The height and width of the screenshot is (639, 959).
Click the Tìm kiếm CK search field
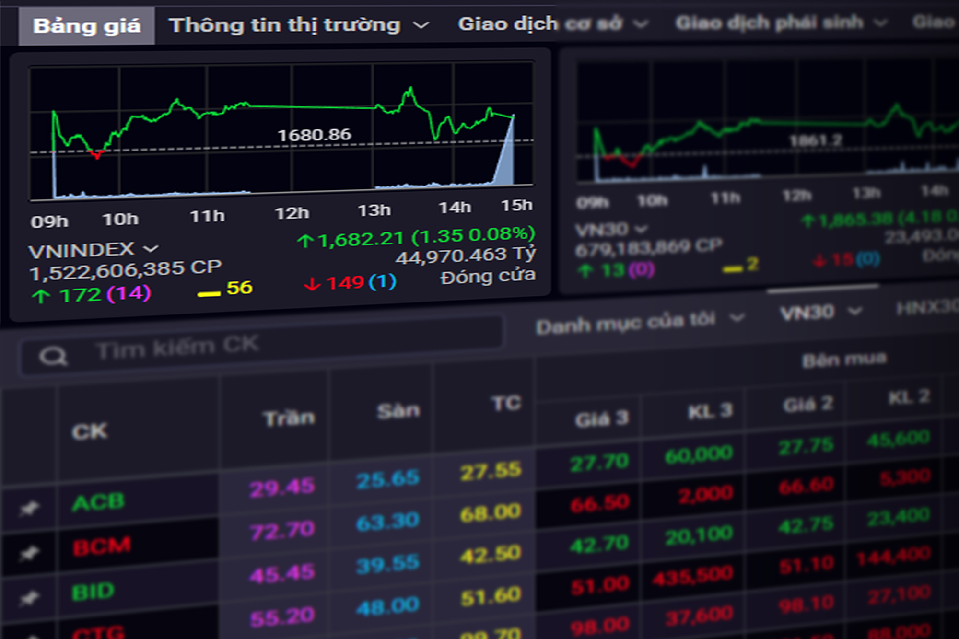261,346
